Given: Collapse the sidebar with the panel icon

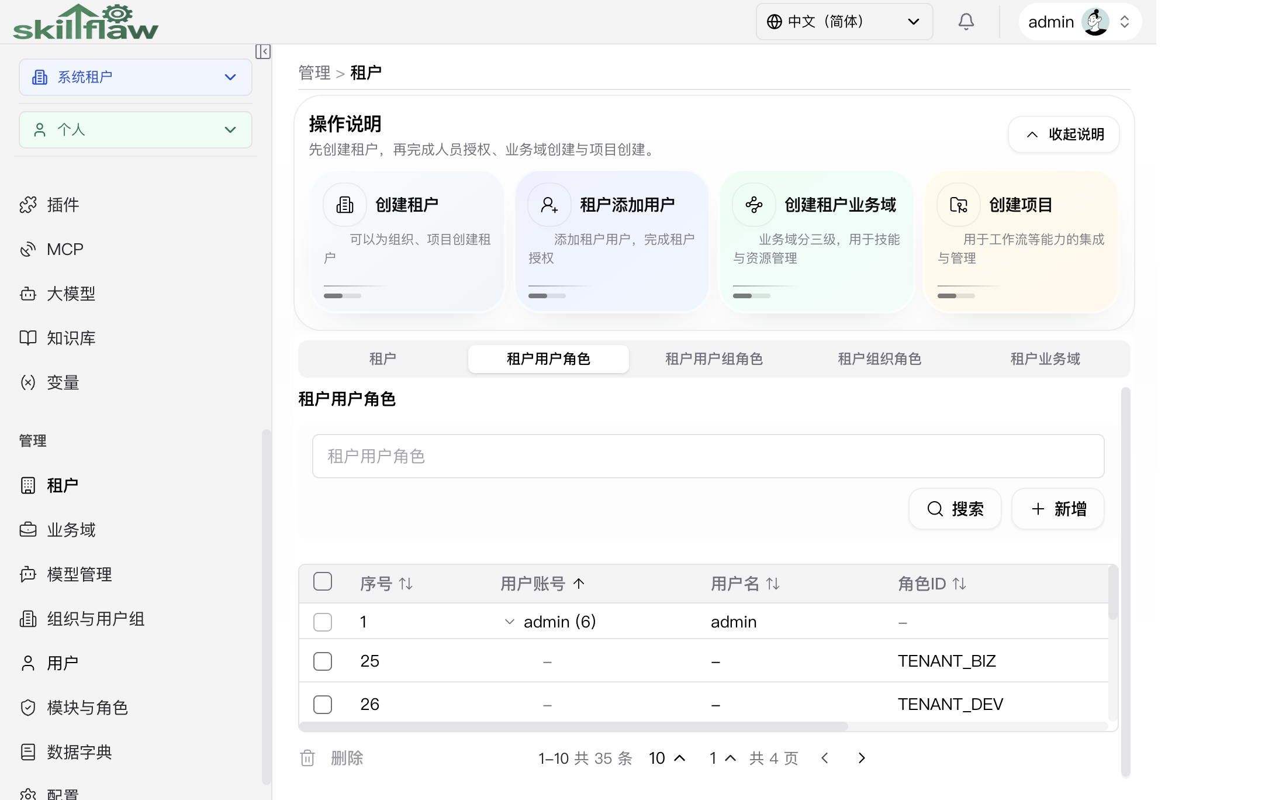Looking at the screenshot, I should click(x=263, y=51).
